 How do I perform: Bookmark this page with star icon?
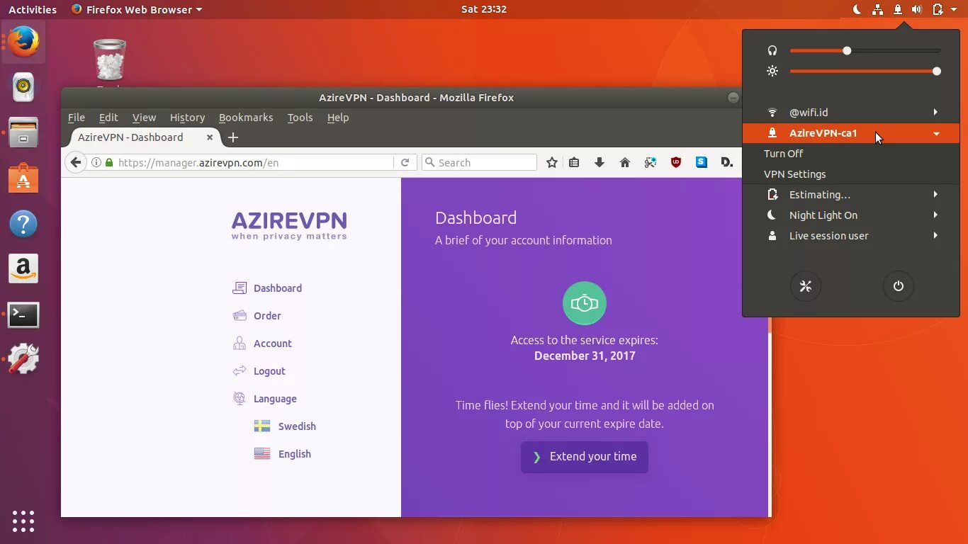coord(552,162)
